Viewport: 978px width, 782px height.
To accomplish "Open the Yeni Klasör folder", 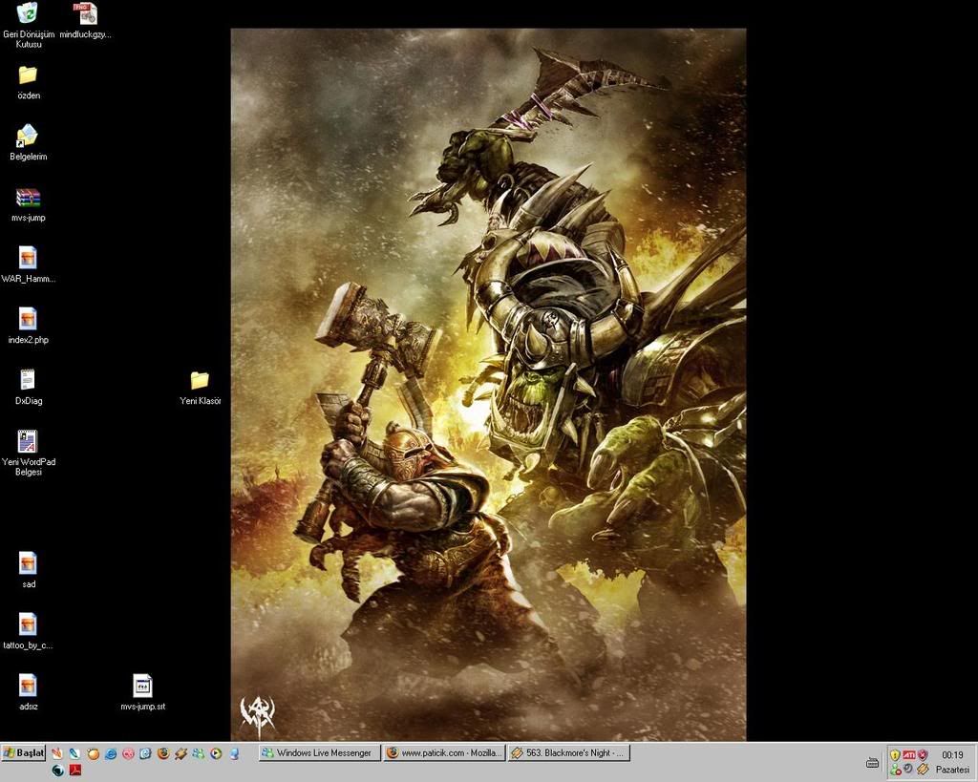I will (200, 381).
